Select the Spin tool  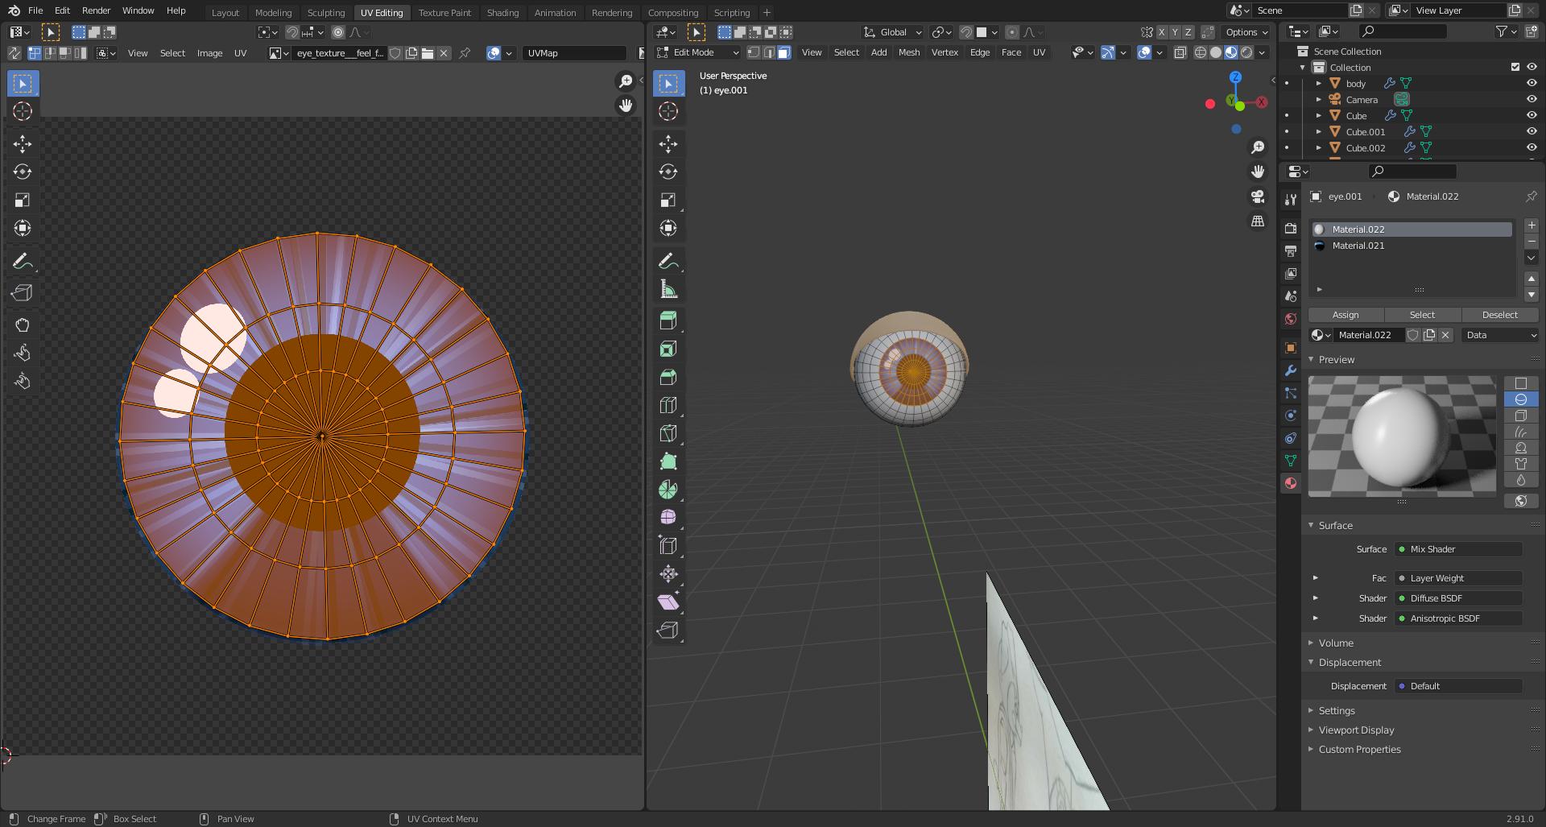click(668, 490)
